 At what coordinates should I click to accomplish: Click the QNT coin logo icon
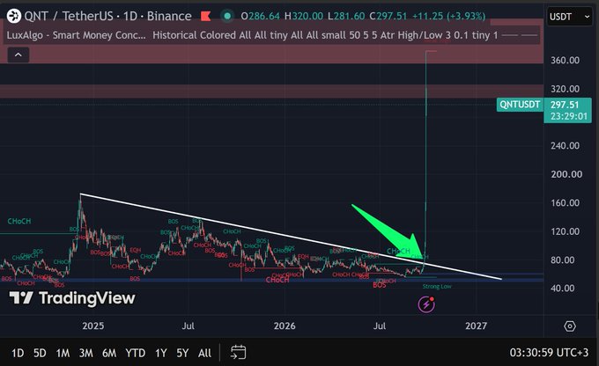click(x=14, y=16)
